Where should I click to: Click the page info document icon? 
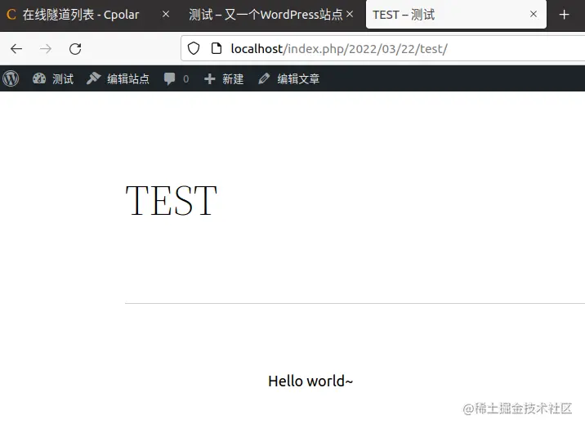coord(217,48)
